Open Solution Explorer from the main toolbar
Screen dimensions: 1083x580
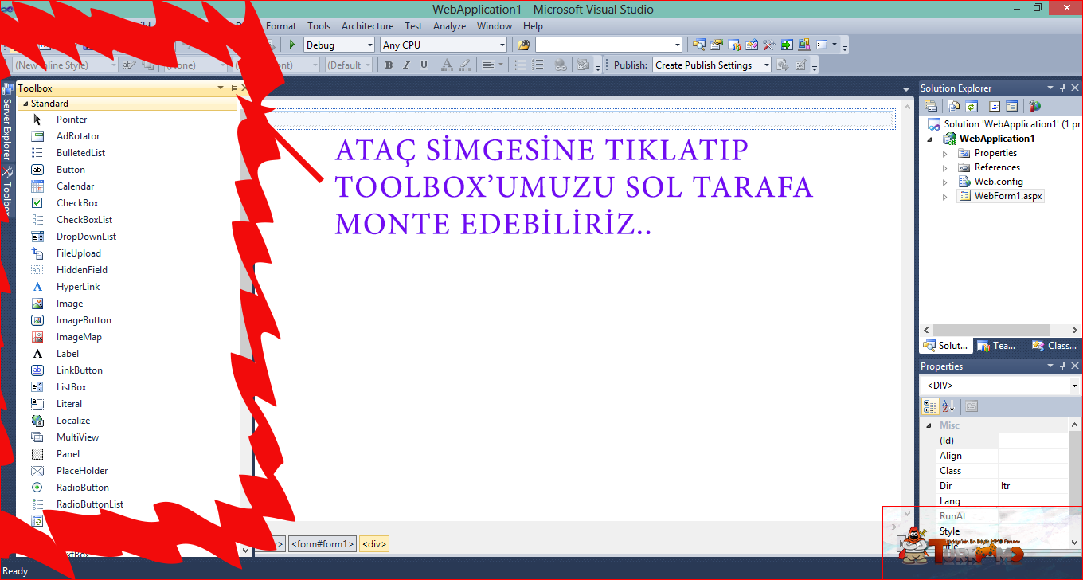click(x=698, y=45)
